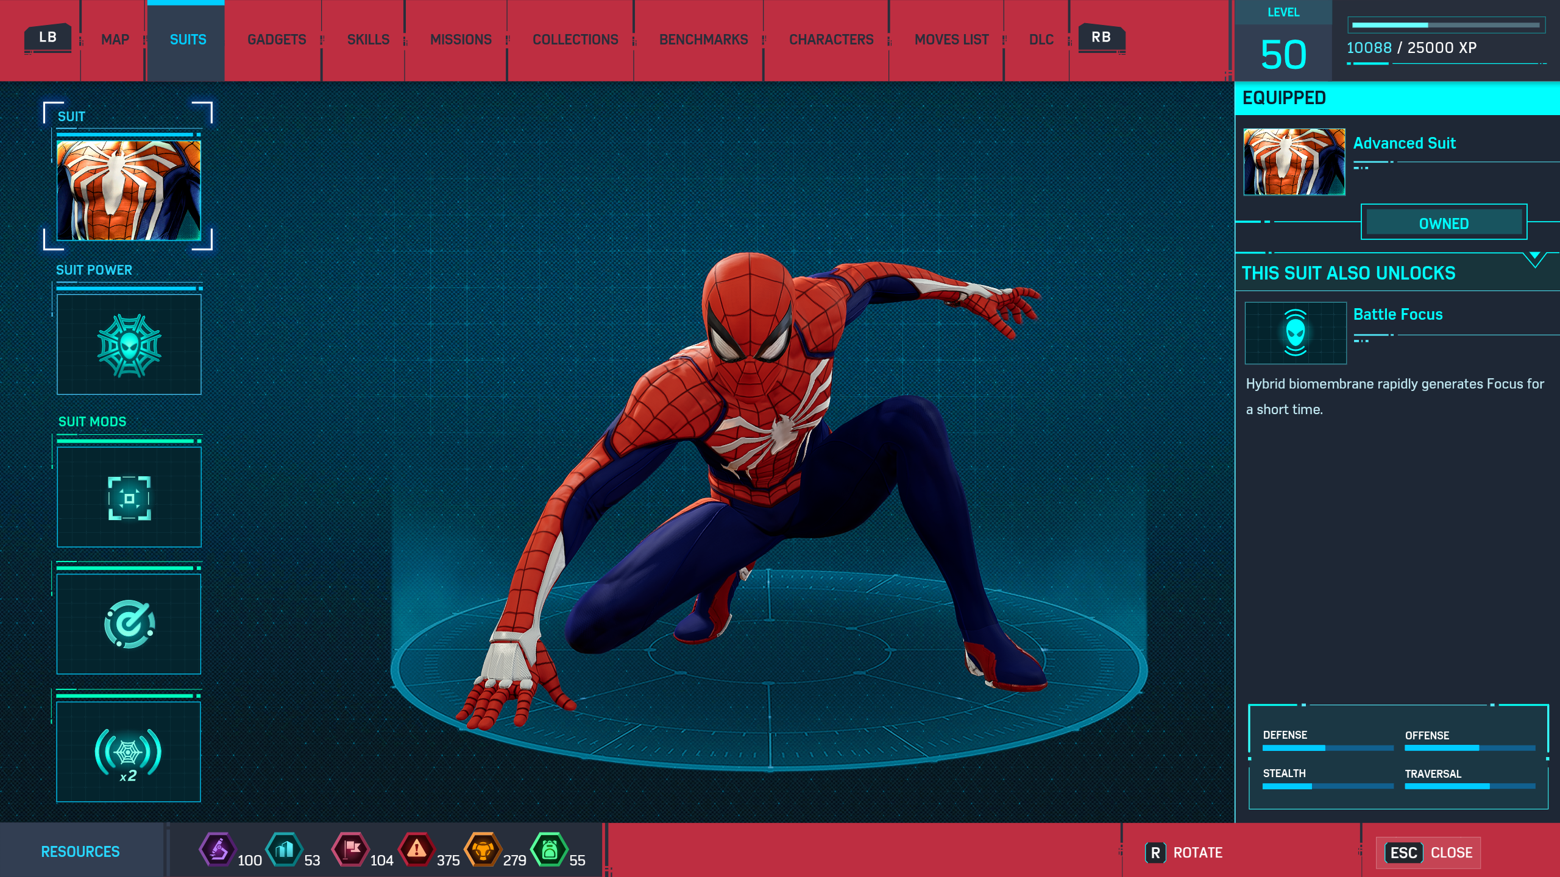Click the orange challenge token icon
1560x877 pixels.
coord(483,850)
